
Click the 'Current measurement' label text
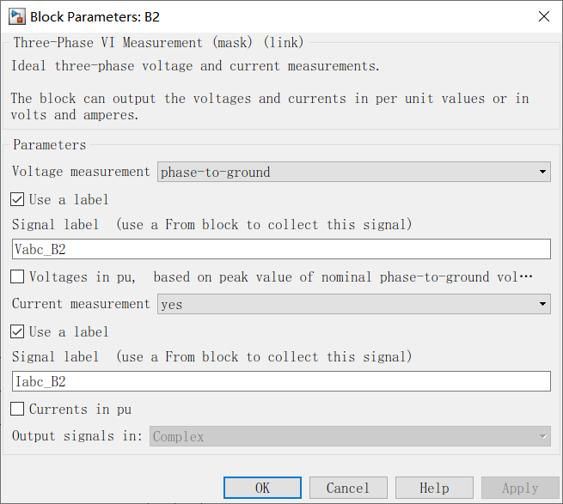coord(82,304)
